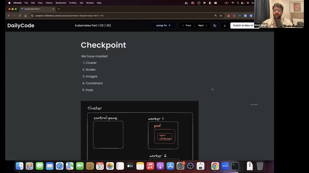Open Finder from the dock
The height and width of the screenshot is (173, 309).
tap(20, 166)
